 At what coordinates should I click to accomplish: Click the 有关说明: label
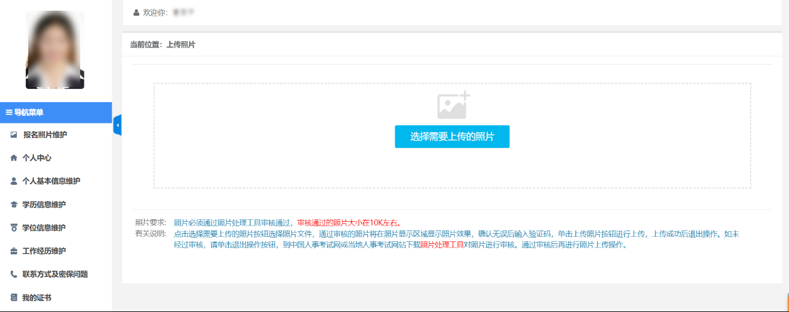[151, 234]
